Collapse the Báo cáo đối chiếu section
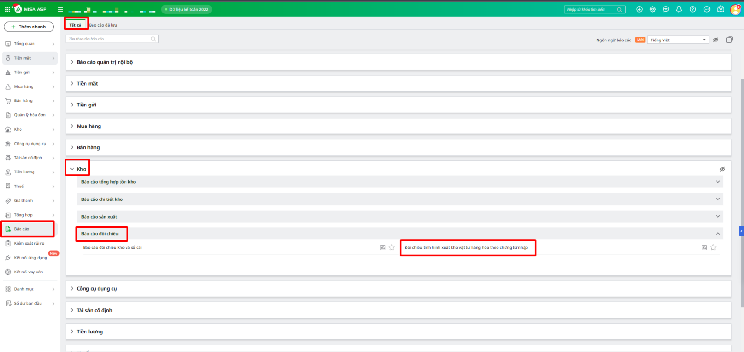Image resolution: width=744 pixels, height=352 pixels. click(717, 234)
